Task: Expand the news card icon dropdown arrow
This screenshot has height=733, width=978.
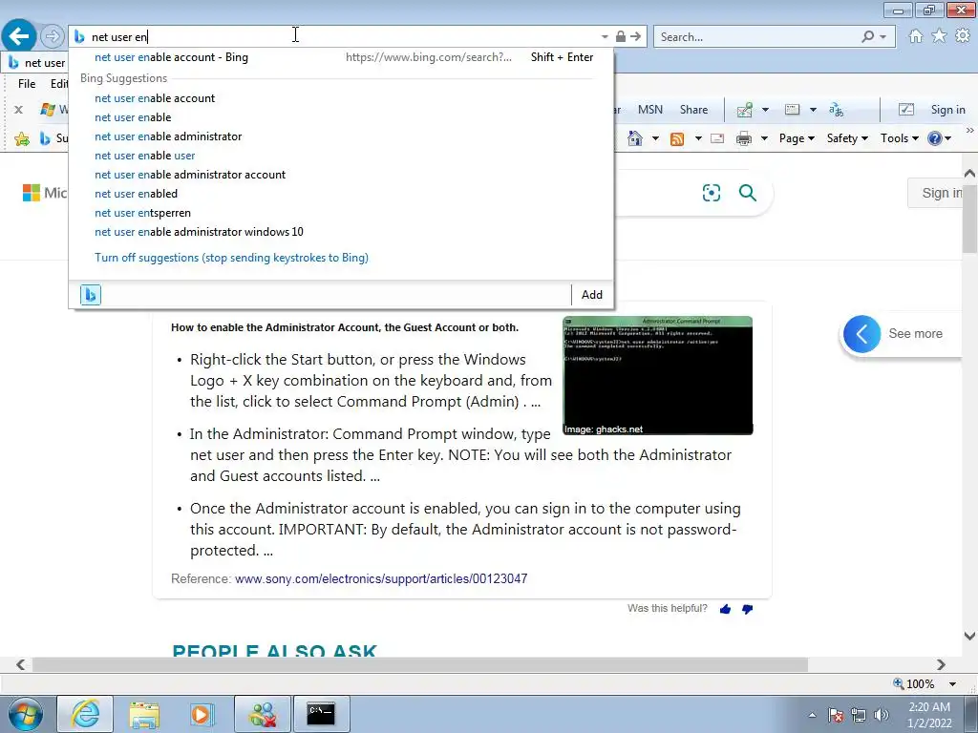Action: pos(813,111)
